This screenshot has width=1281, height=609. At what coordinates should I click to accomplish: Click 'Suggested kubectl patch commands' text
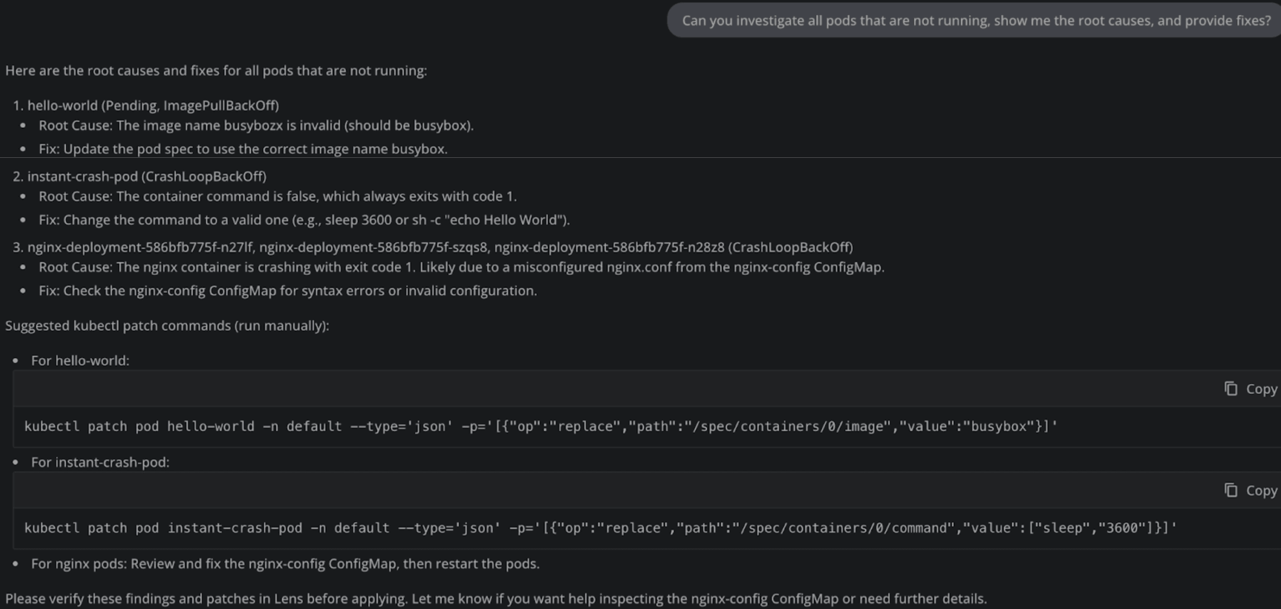click(x=167, y=326)
